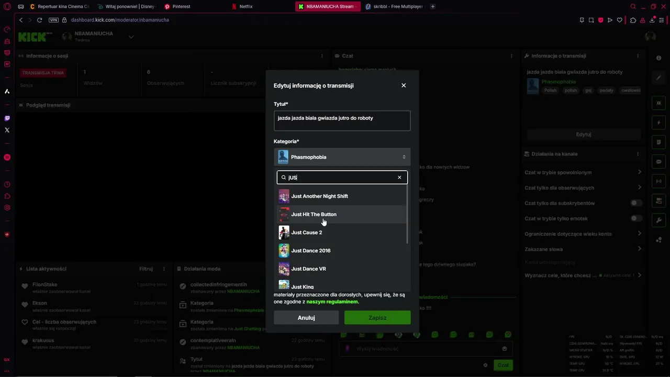Screen dimensions: 670x377
Task: Expand Zakazane słowa option
Action: pos(639,249)
